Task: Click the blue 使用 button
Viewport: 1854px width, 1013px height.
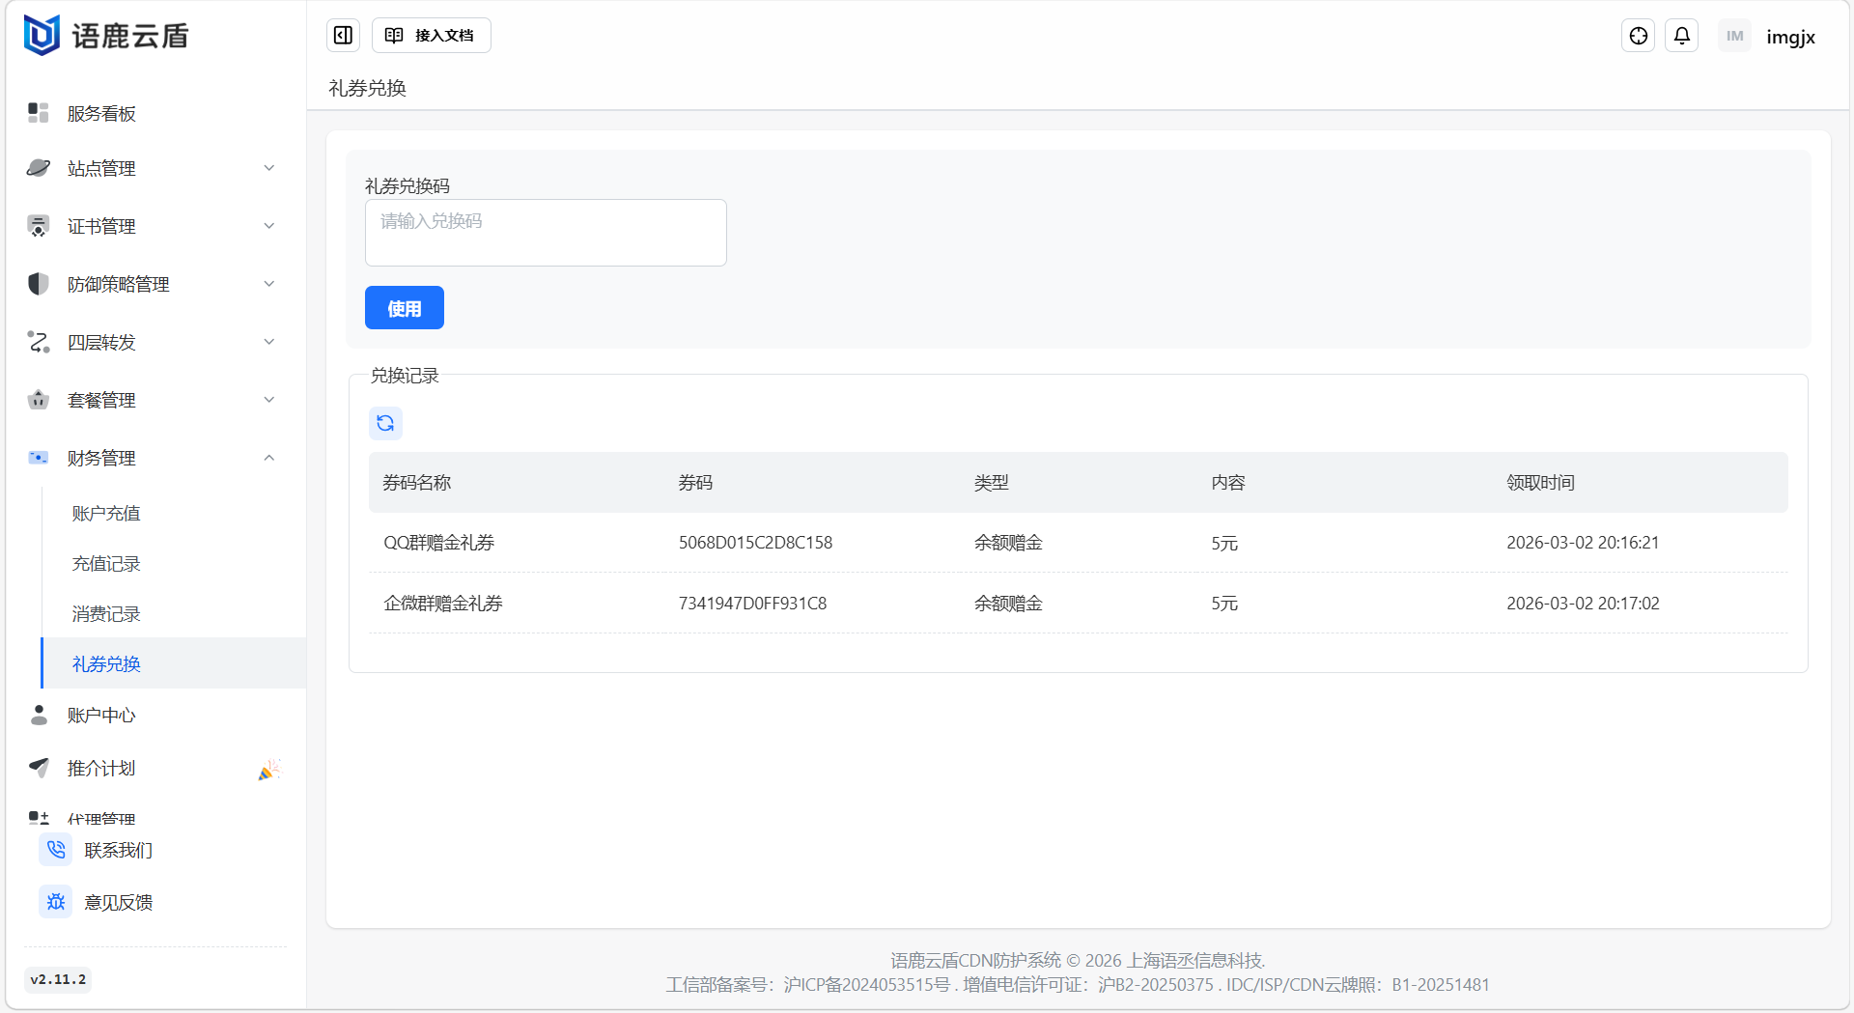Action: point(404,308)
